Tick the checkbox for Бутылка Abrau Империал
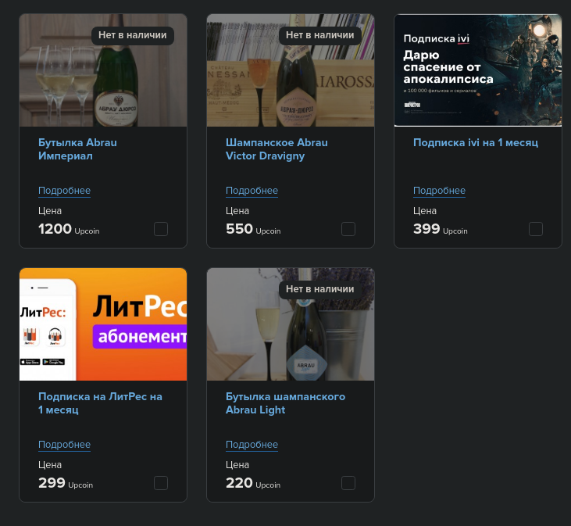This screenshot has height=526, width=571. (161, 229)
